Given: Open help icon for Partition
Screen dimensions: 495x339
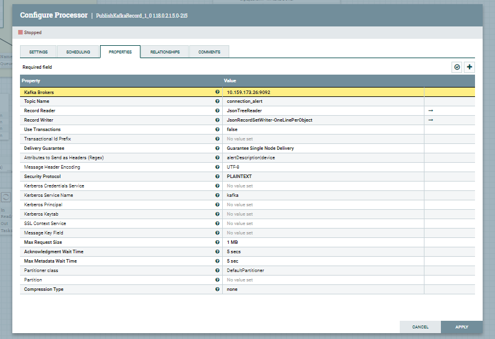Looking at the screenshot, I should pos(217,280).
